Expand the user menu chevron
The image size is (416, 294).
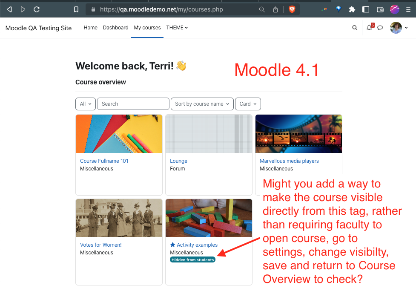(x=406, y=28)
